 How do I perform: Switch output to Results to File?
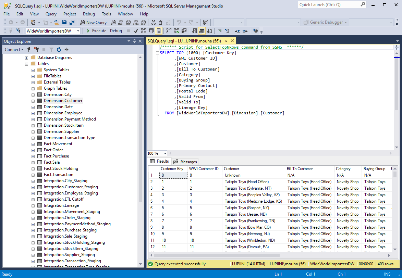click(209, 31)
